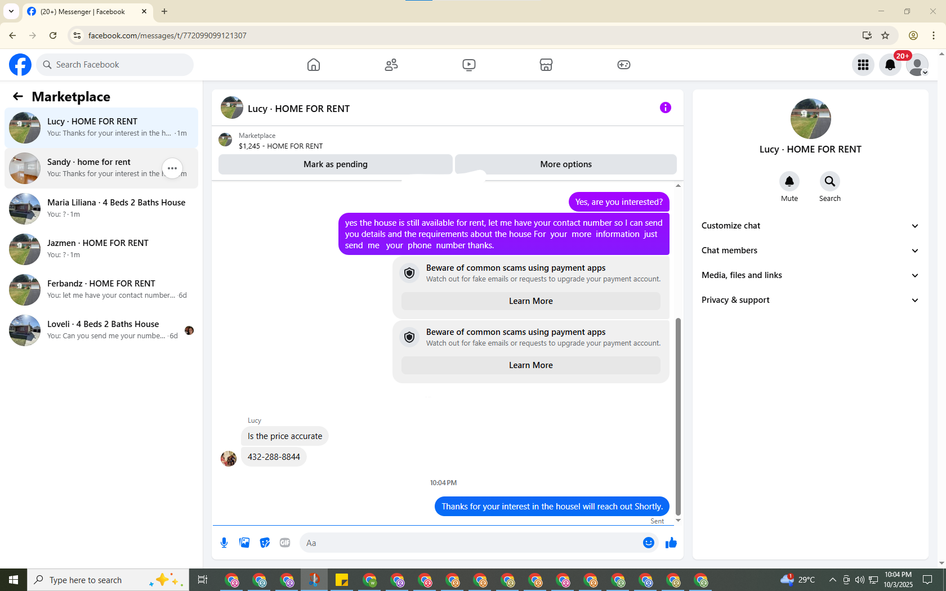
Task: Go back in browser history
Action: [x=12, y=35]
